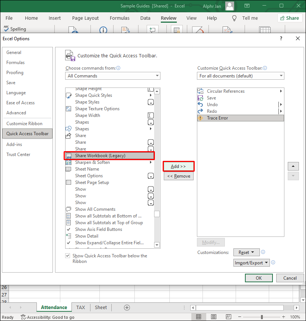Click the Alphr Jan account avatar
The height and width of the screenshot is (321, 306).
coord(229,6)
